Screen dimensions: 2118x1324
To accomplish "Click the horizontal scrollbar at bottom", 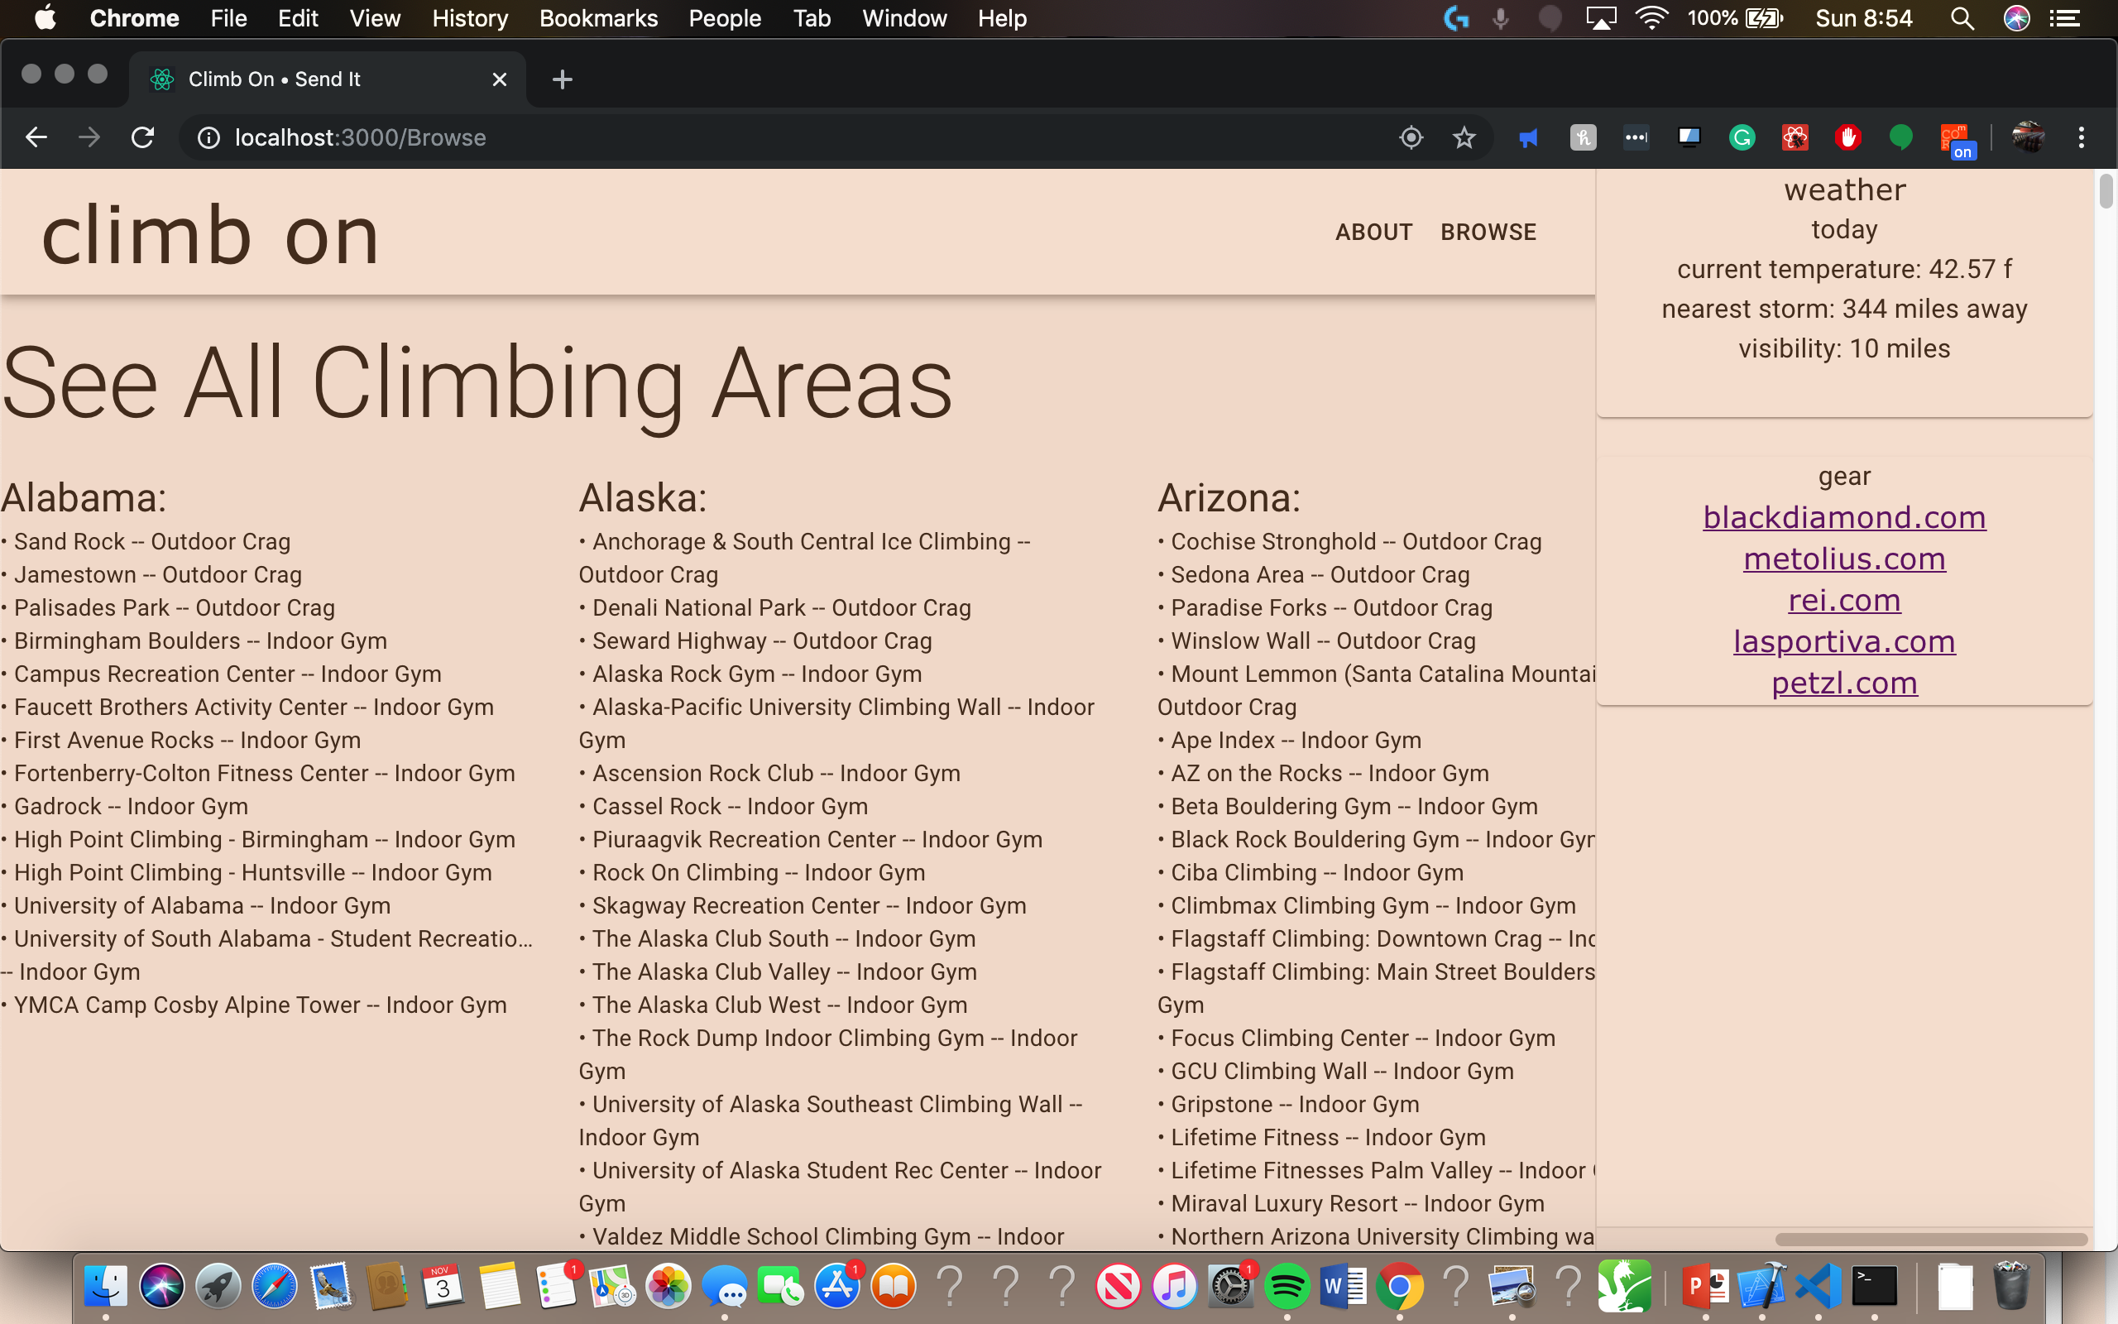I will pos(1930,1239).
